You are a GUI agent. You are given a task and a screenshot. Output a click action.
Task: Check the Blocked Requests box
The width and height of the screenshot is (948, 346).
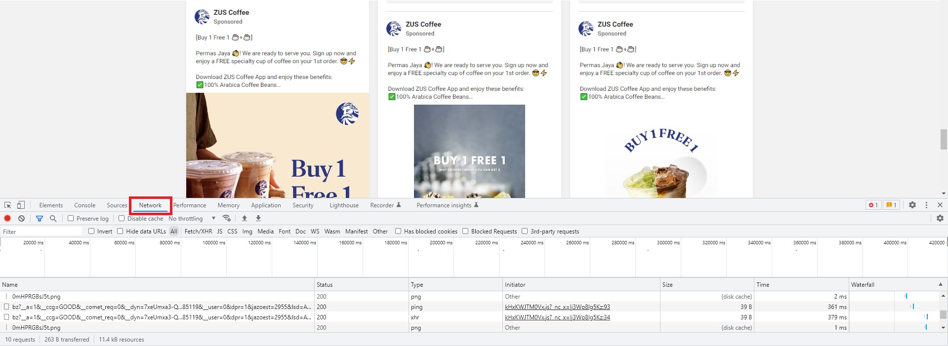[465, 231]
